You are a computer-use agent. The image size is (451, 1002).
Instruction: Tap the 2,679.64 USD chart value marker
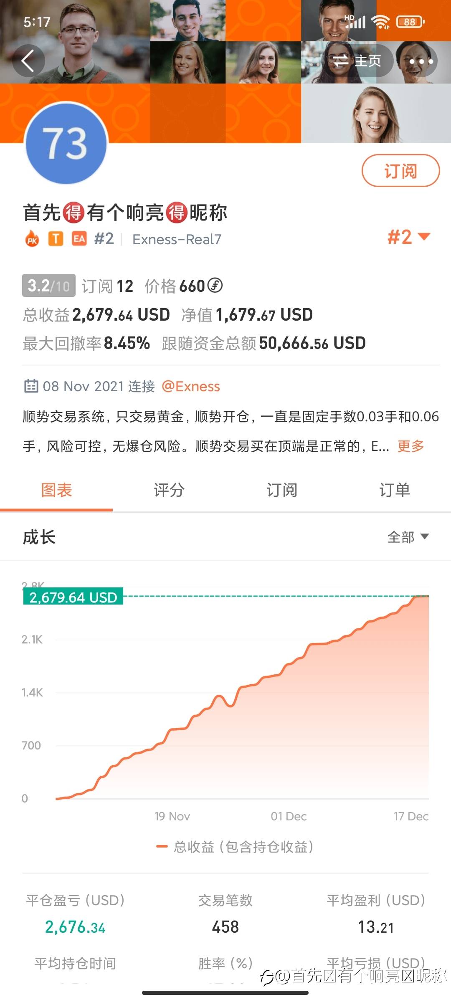[73, 597]
